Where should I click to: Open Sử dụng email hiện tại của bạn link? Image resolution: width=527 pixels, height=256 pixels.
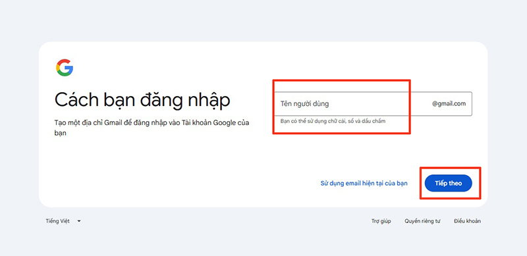364,184
